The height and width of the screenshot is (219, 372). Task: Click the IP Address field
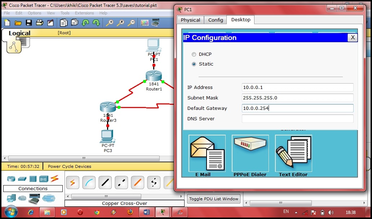297,87
